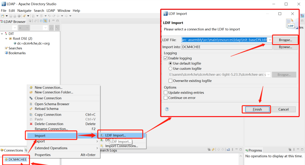This screenshot has height=165, width=305.
Task: Click Browse... next to Import into
Action: click(285, 47)
